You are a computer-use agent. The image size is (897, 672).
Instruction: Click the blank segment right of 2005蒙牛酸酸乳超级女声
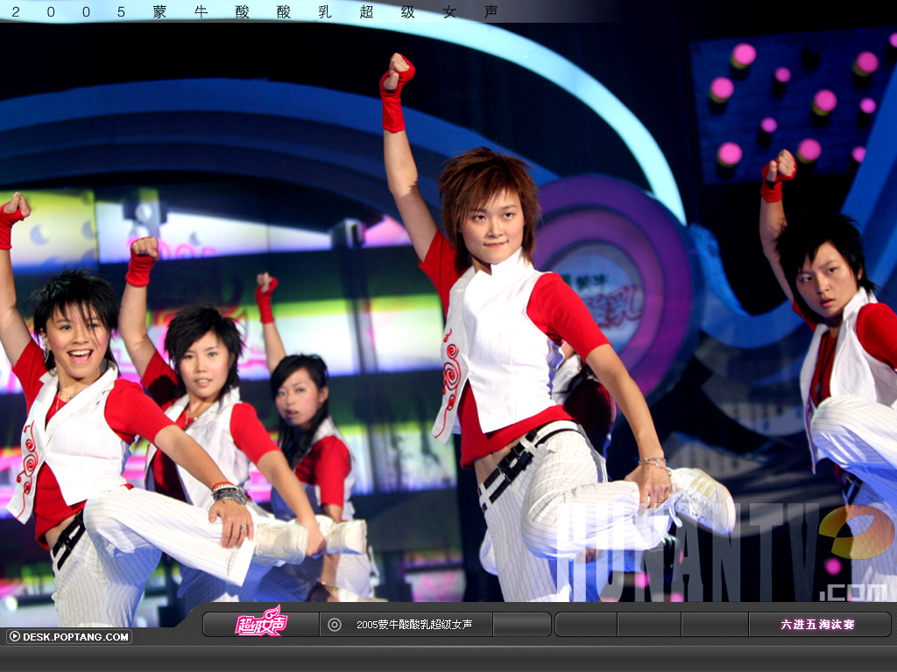521,624
